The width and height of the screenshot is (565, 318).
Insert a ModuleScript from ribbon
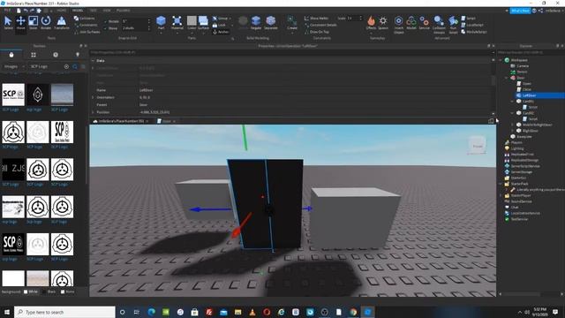pos(474,32)
